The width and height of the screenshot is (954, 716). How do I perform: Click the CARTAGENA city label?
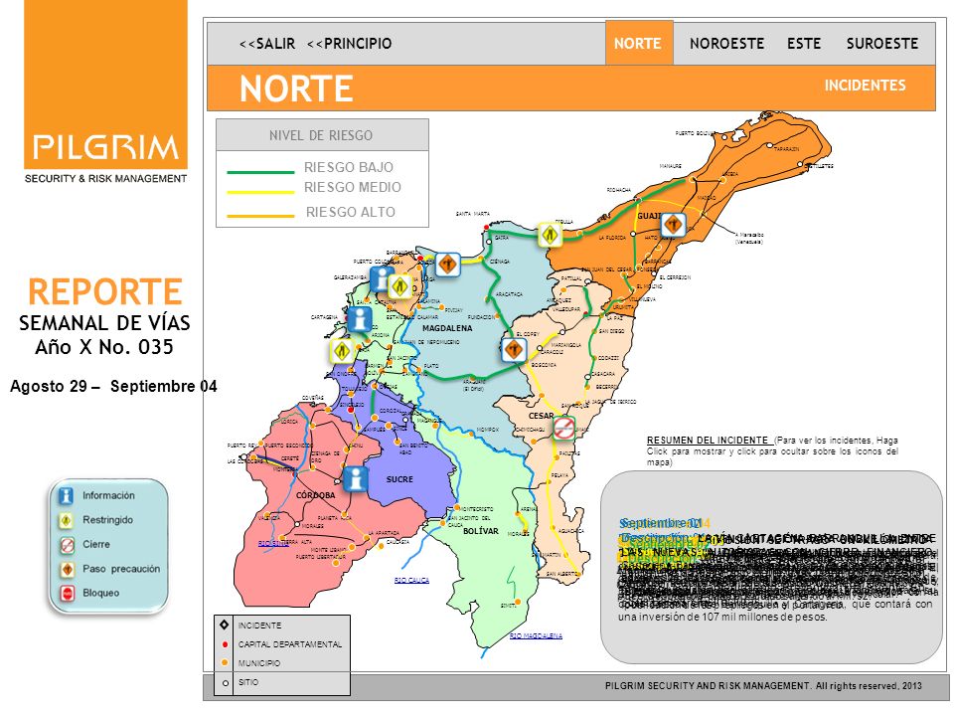pyautogui.click(x=324, y=317)
